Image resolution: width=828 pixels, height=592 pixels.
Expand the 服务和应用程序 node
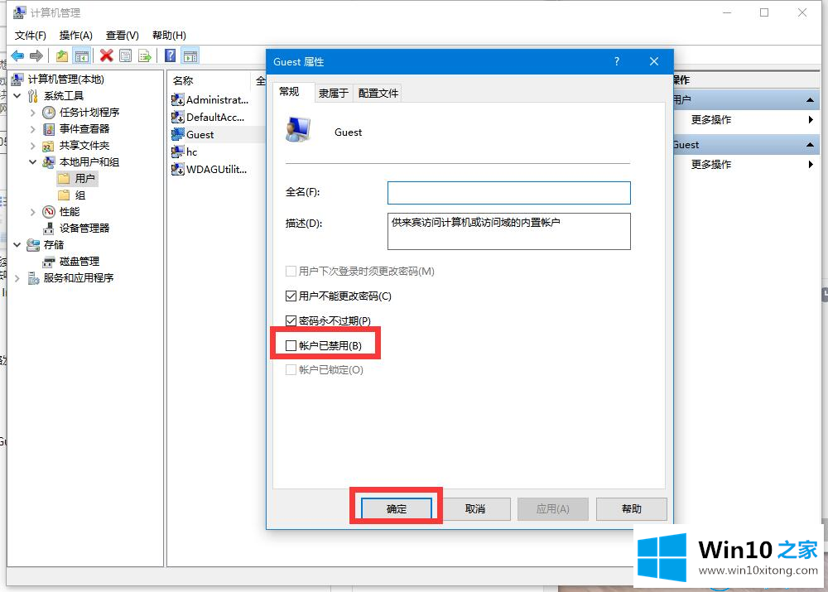click(17, 277)
